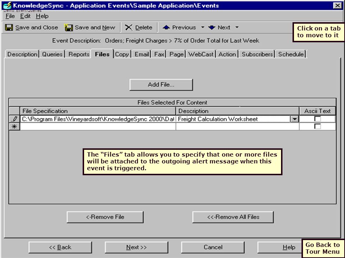
Task: Switch to the WebCast tab
Action: pyautogui.click(x=201, y=54)
